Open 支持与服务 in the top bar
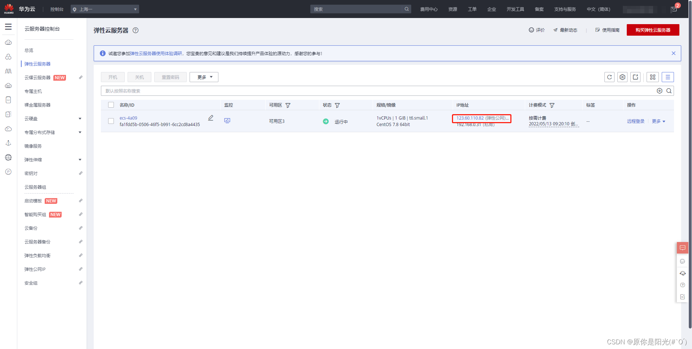 [x=565, y=9]
